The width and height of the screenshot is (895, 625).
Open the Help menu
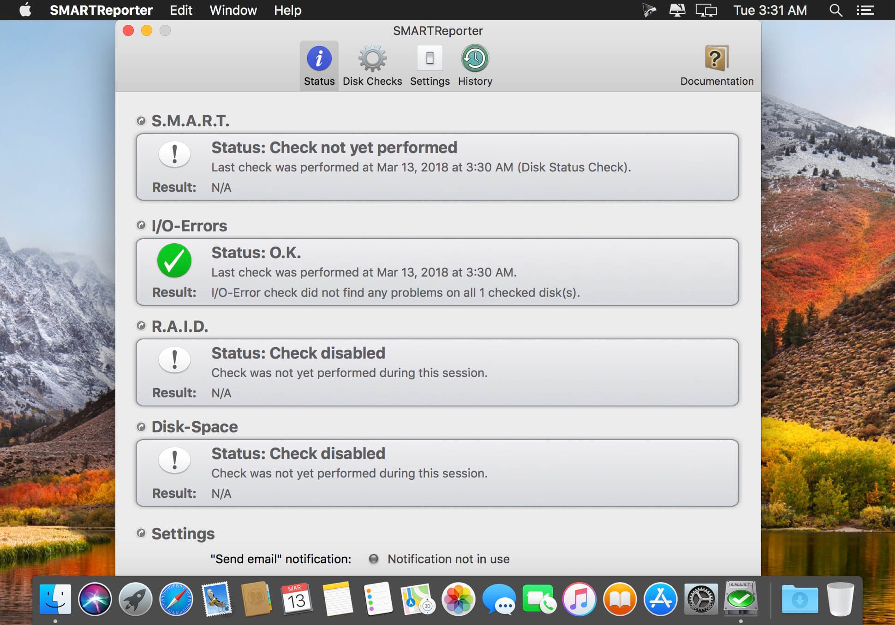pyautogui.click(x=287, y=10)
